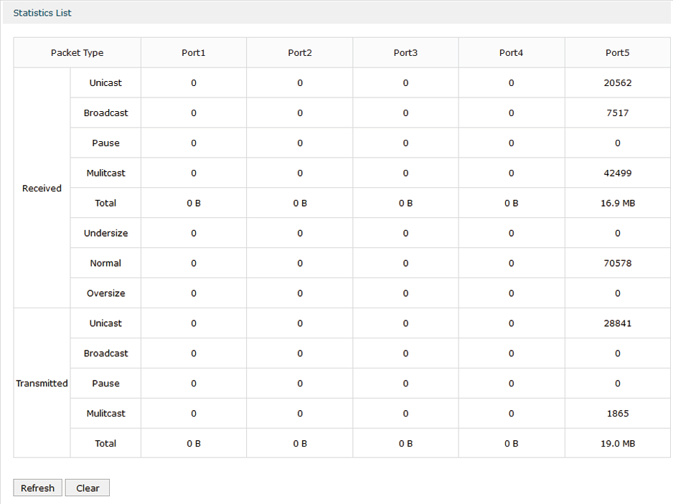Click the Clear button
The height and width of the screenshot is (504, 673).
(x=88, y=488)
